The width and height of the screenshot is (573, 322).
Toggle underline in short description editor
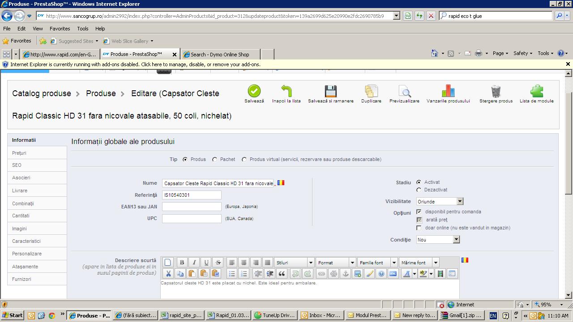point(206,263)
